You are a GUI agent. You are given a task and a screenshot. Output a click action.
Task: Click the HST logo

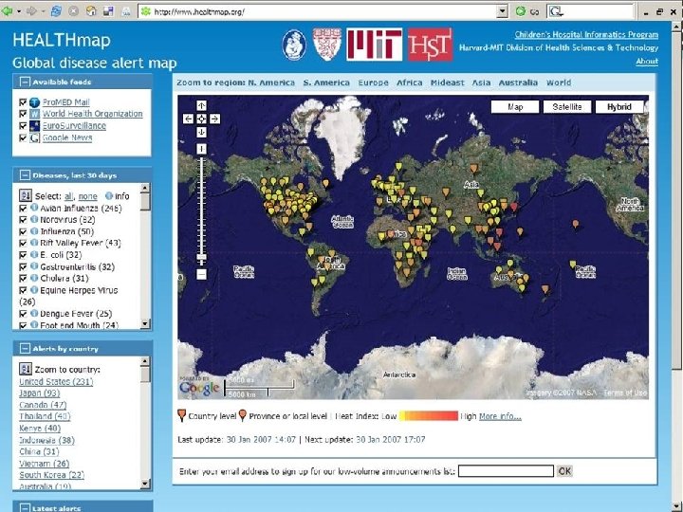point(430,45)
